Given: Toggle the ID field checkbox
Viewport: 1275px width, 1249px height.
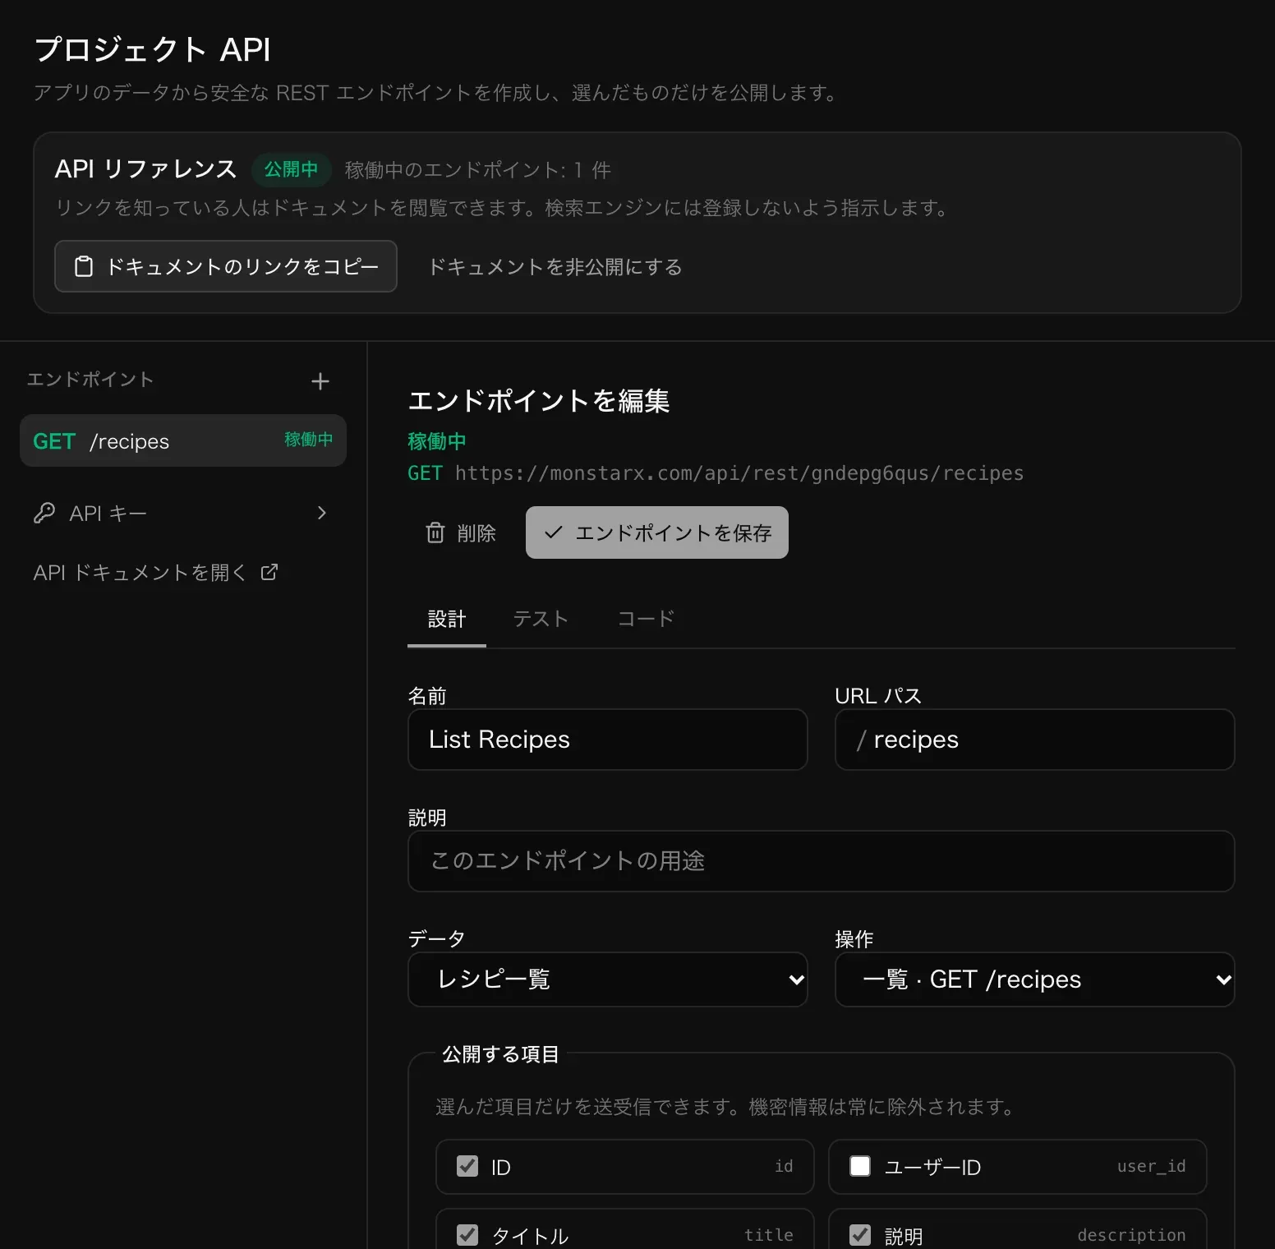Looking at the screenshot, I should [x=467, y=1166].
